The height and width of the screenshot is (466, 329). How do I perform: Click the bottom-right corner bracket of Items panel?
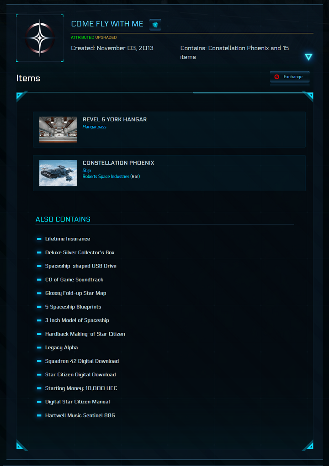[308, 445]
